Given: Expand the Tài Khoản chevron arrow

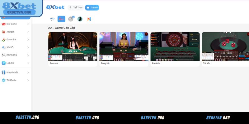Looking at the screenshot, I should tap(28, 80).
